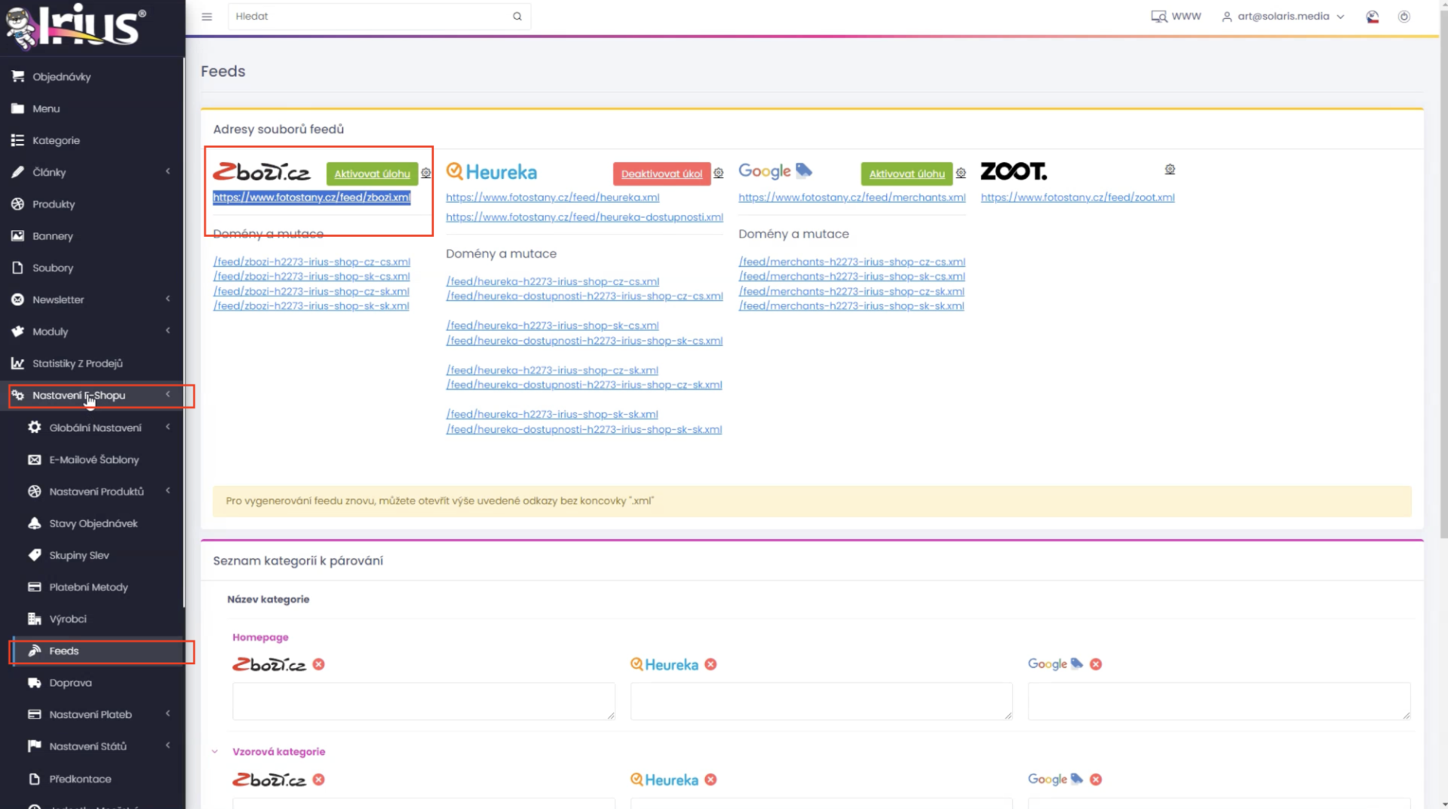Open heureka-h2273-irius-shop-sk-sk.xml link
This screenshot has height=809, width=1448.
click(552, 415)
